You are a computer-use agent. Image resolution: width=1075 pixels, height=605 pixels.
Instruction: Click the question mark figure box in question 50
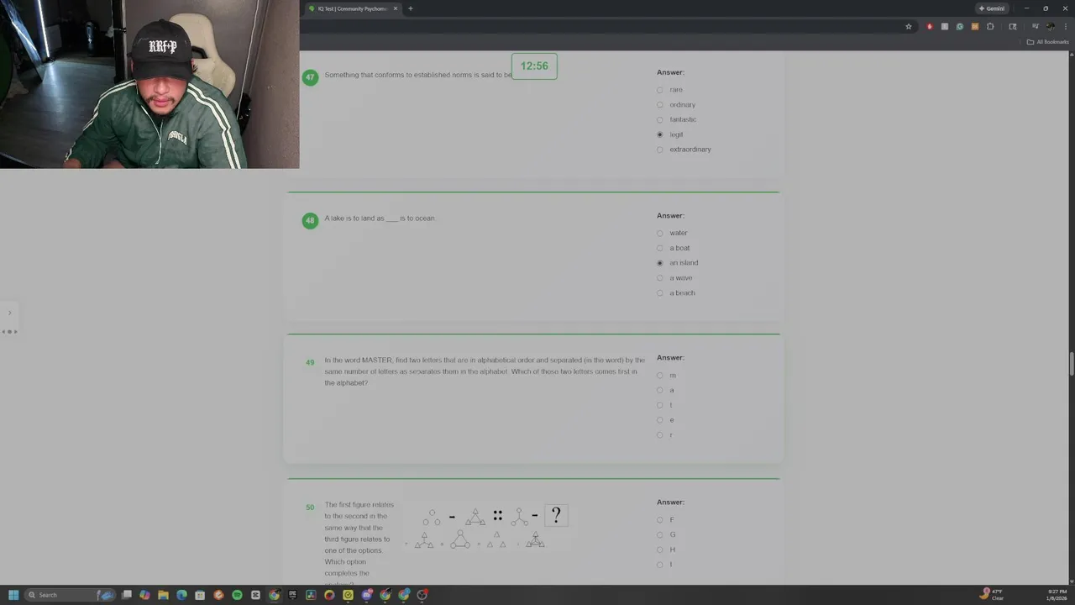[x=556, y=515]
